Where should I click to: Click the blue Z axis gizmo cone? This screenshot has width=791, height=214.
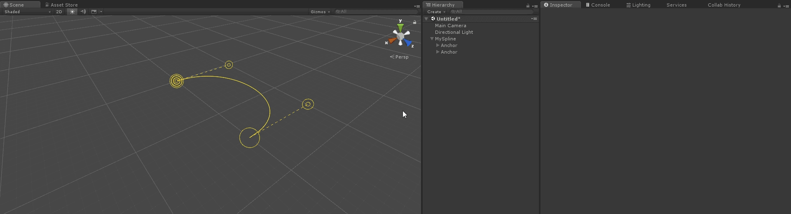pyautogui.click(x=408, y=42)
